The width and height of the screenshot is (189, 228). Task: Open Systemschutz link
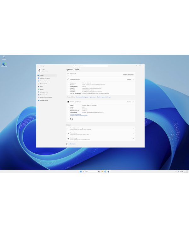click(93, 97)
